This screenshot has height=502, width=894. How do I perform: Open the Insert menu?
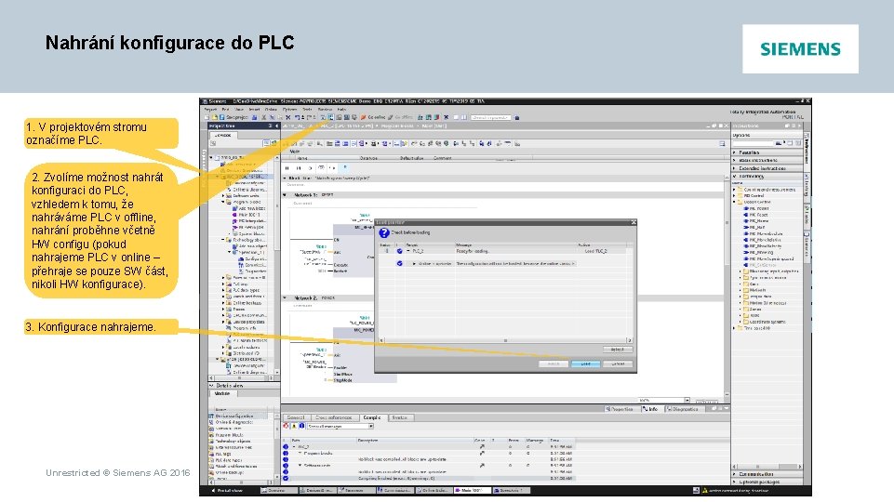tap(254, 110)
